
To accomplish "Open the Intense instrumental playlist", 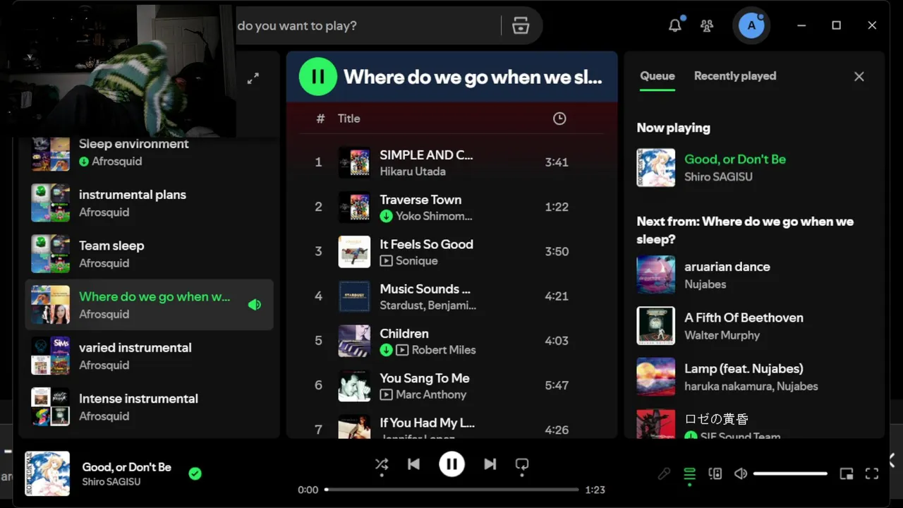I will [x=149, y=406].
